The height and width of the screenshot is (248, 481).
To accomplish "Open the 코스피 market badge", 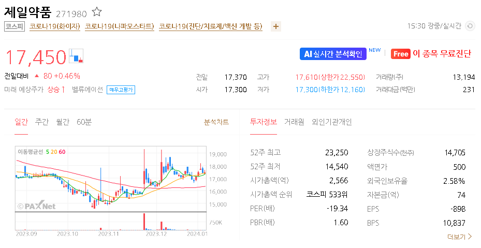I will coord(14,26).
